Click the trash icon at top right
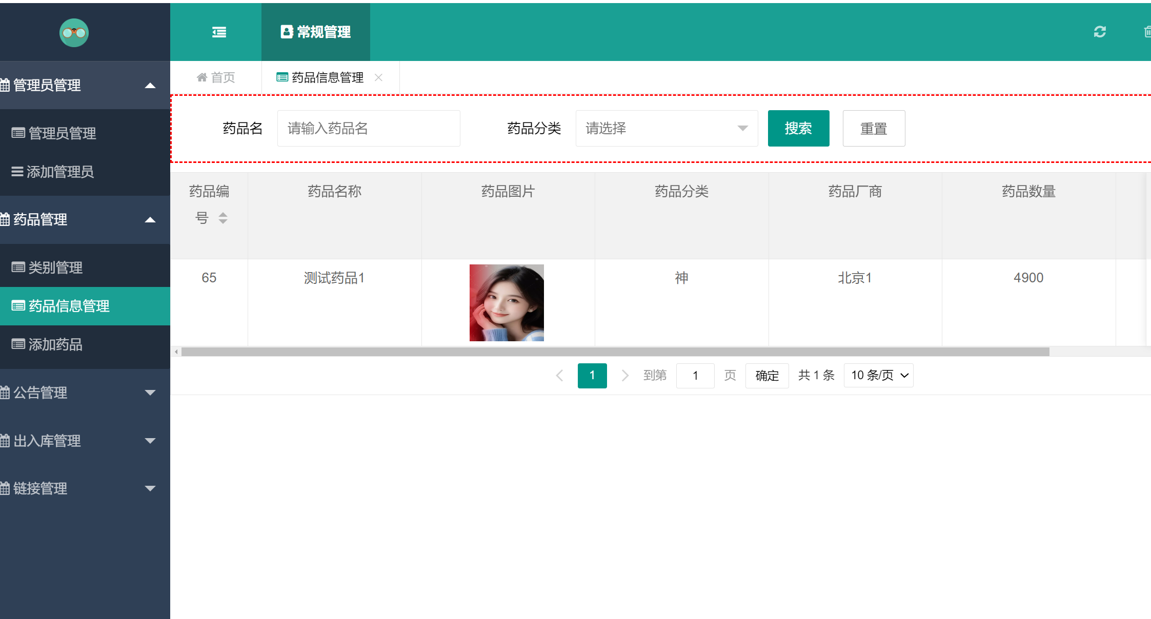 1148,32
